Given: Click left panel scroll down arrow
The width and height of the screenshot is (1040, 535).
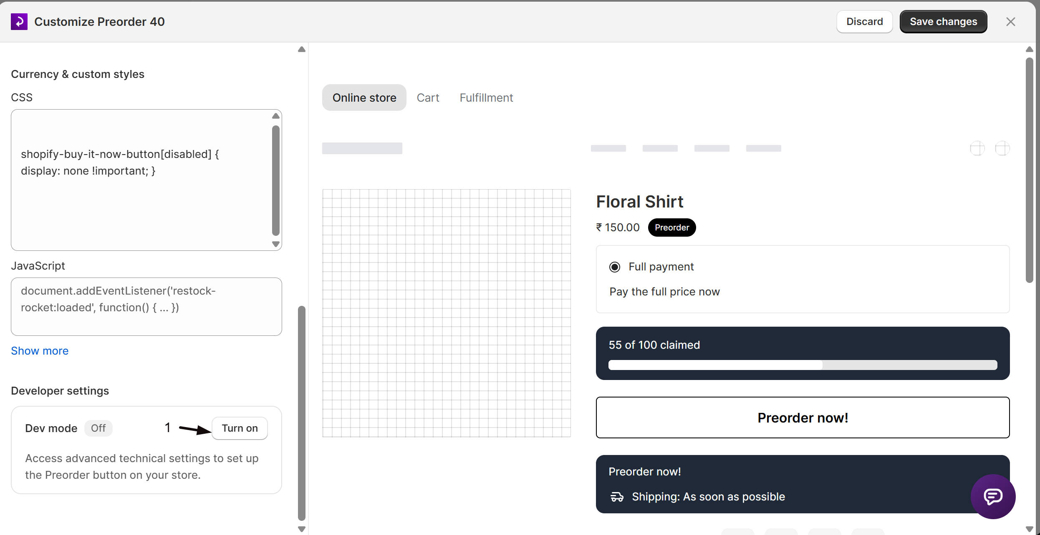Looking at the screenshot, I should (x=302, y=529).
